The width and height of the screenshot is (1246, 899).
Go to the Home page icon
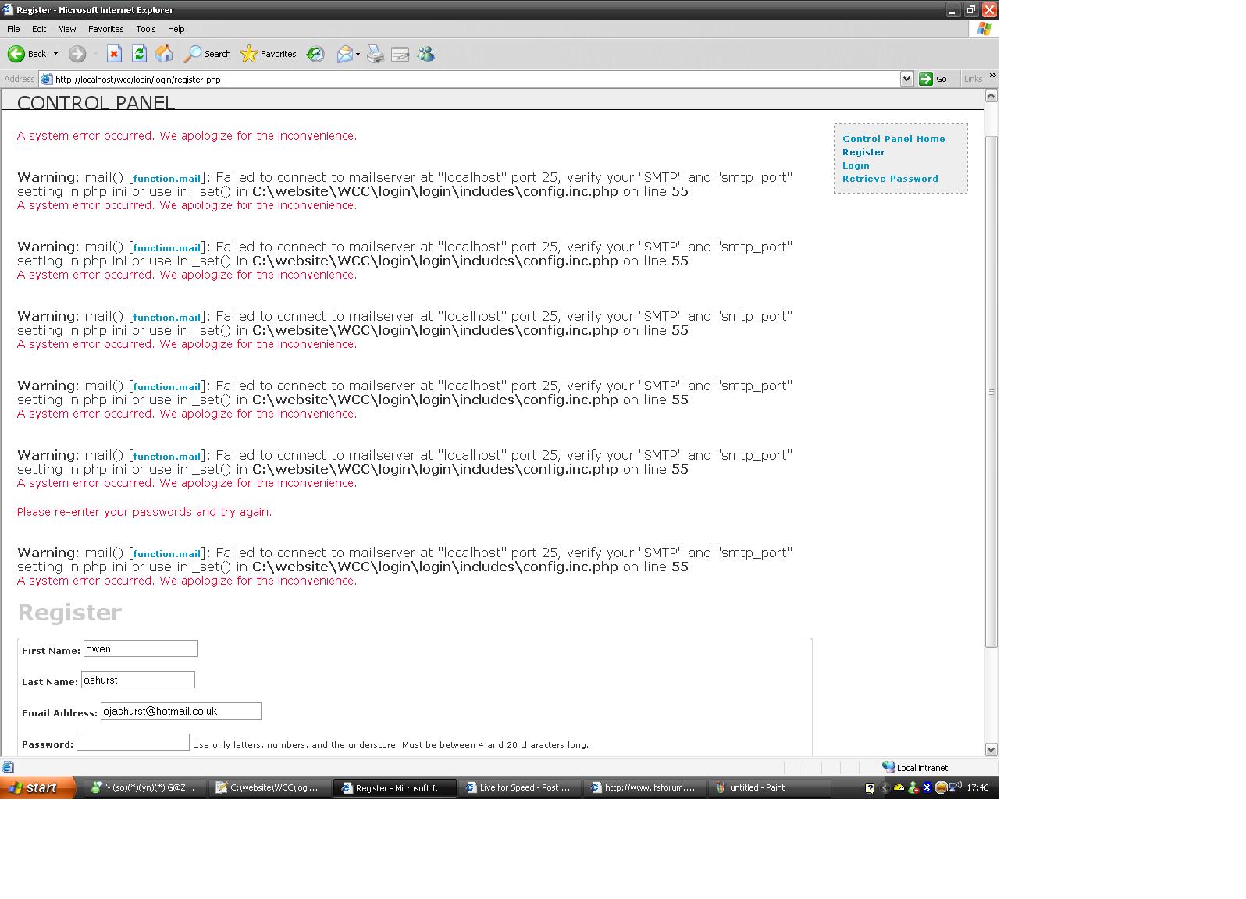(164, 54)
